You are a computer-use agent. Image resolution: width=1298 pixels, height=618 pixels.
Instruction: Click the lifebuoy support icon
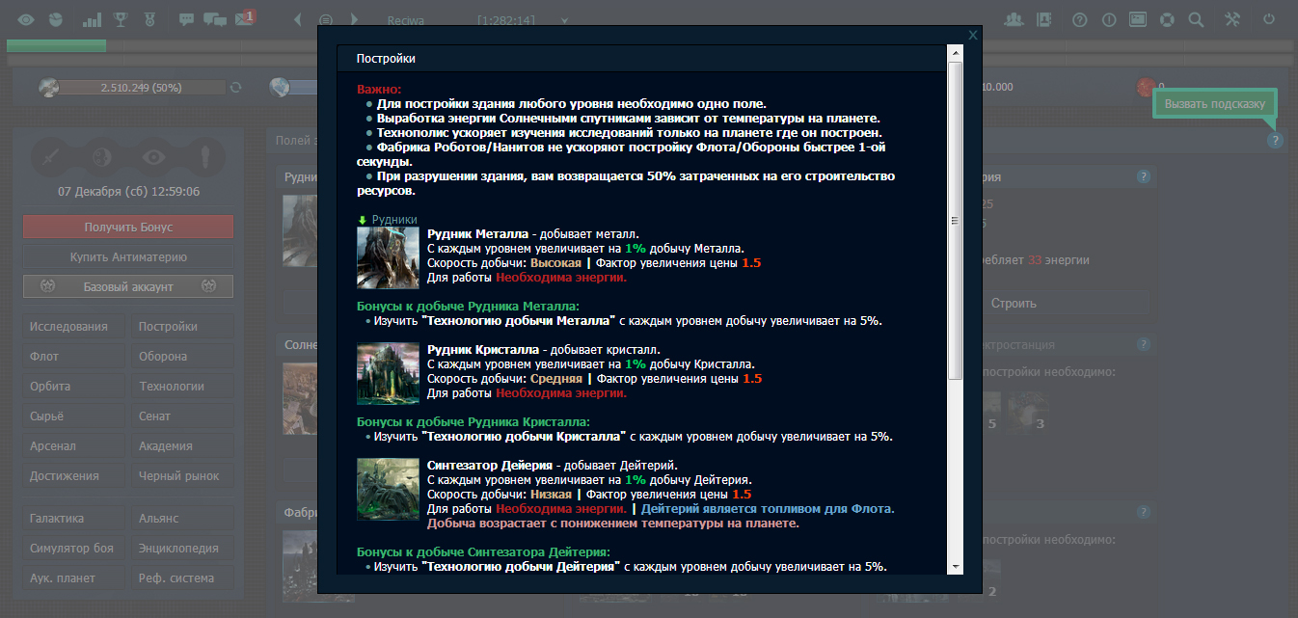tap(1167, 19)
